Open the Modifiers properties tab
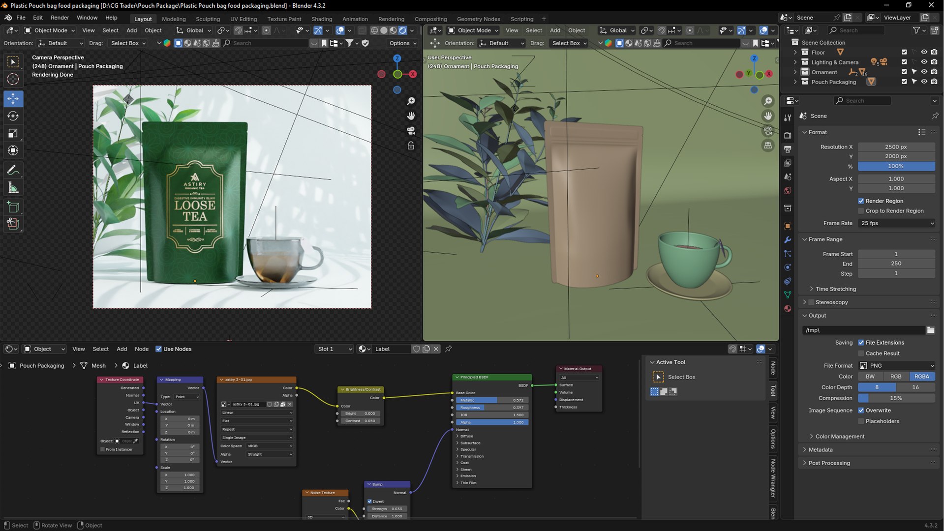Viewport: 944px width, 531px height. point(788,240)
